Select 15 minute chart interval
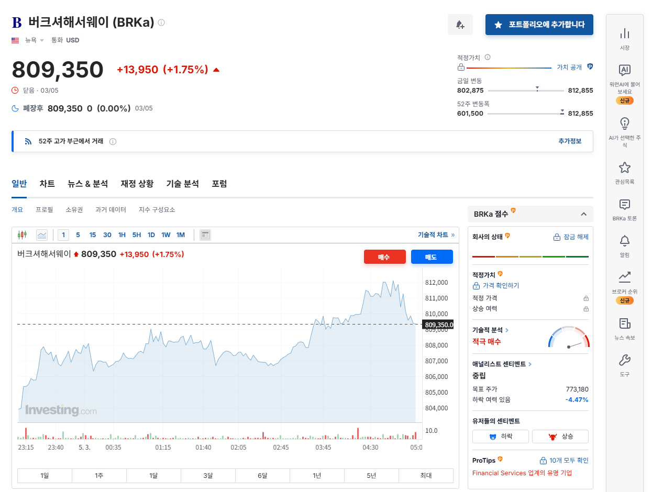Viewport: 652px width, 492px height. click(93, 235)
